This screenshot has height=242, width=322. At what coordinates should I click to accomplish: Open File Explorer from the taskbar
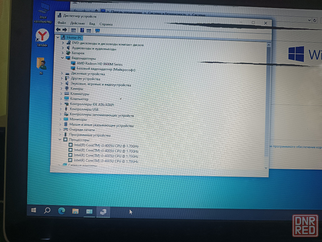coord(75,211)
